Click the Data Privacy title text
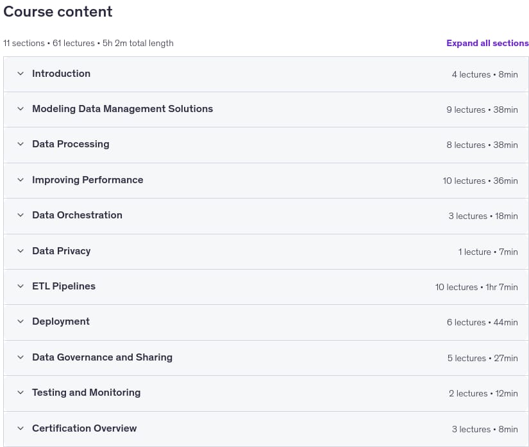This screenshot has height=447, width=529. point(61,251)
